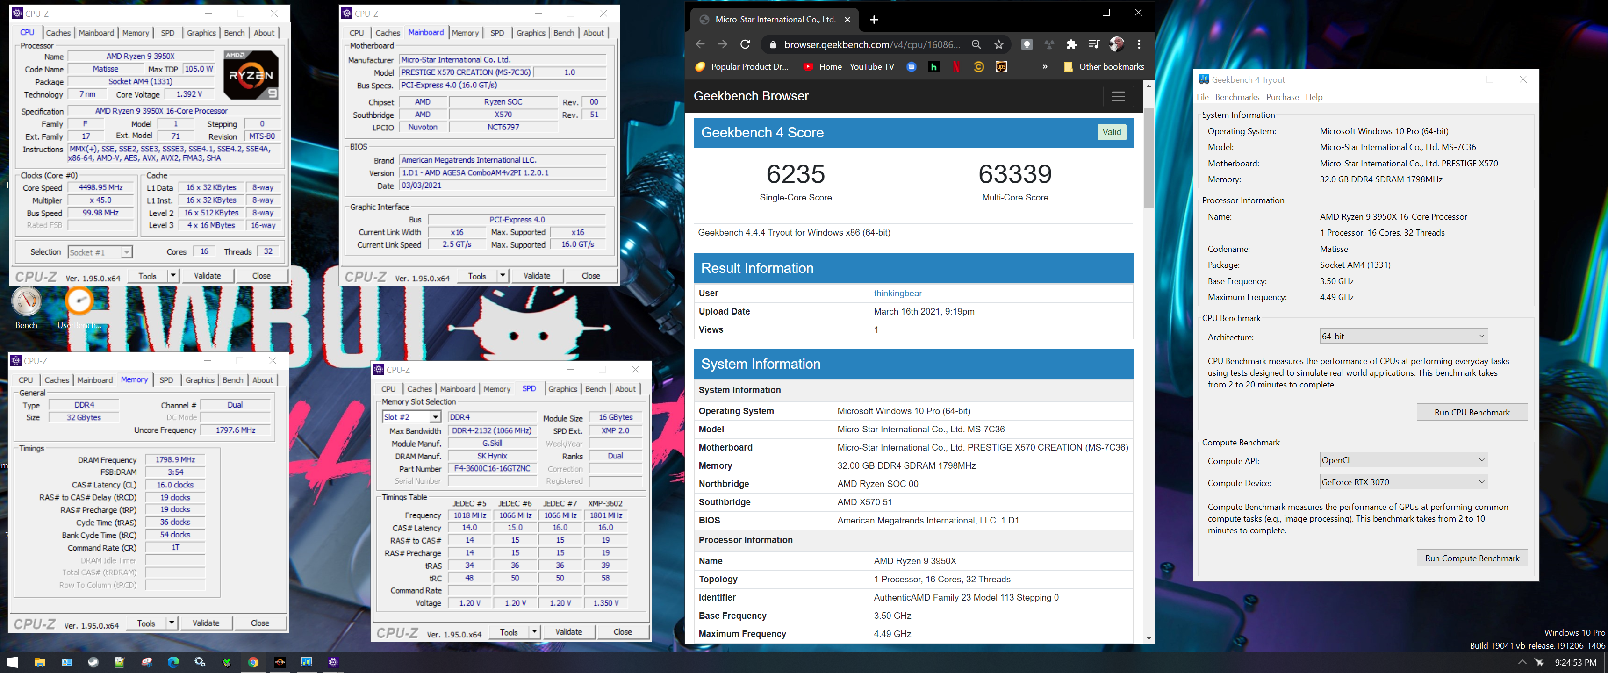Switch to Ryzen Master in taskbar
Screen dimensions: 1608x673
pos(280,662)
